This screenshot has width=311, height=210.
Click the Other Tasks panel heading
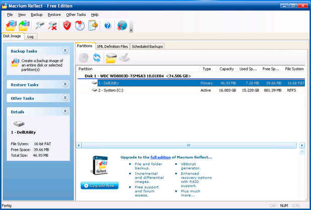coord(23,98)
